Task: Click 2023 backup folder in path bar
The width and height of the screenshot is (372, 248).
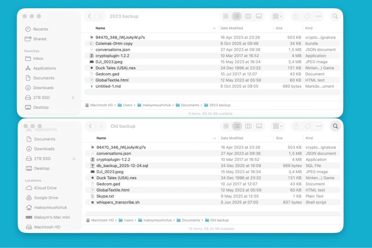Action: (217, 105)
